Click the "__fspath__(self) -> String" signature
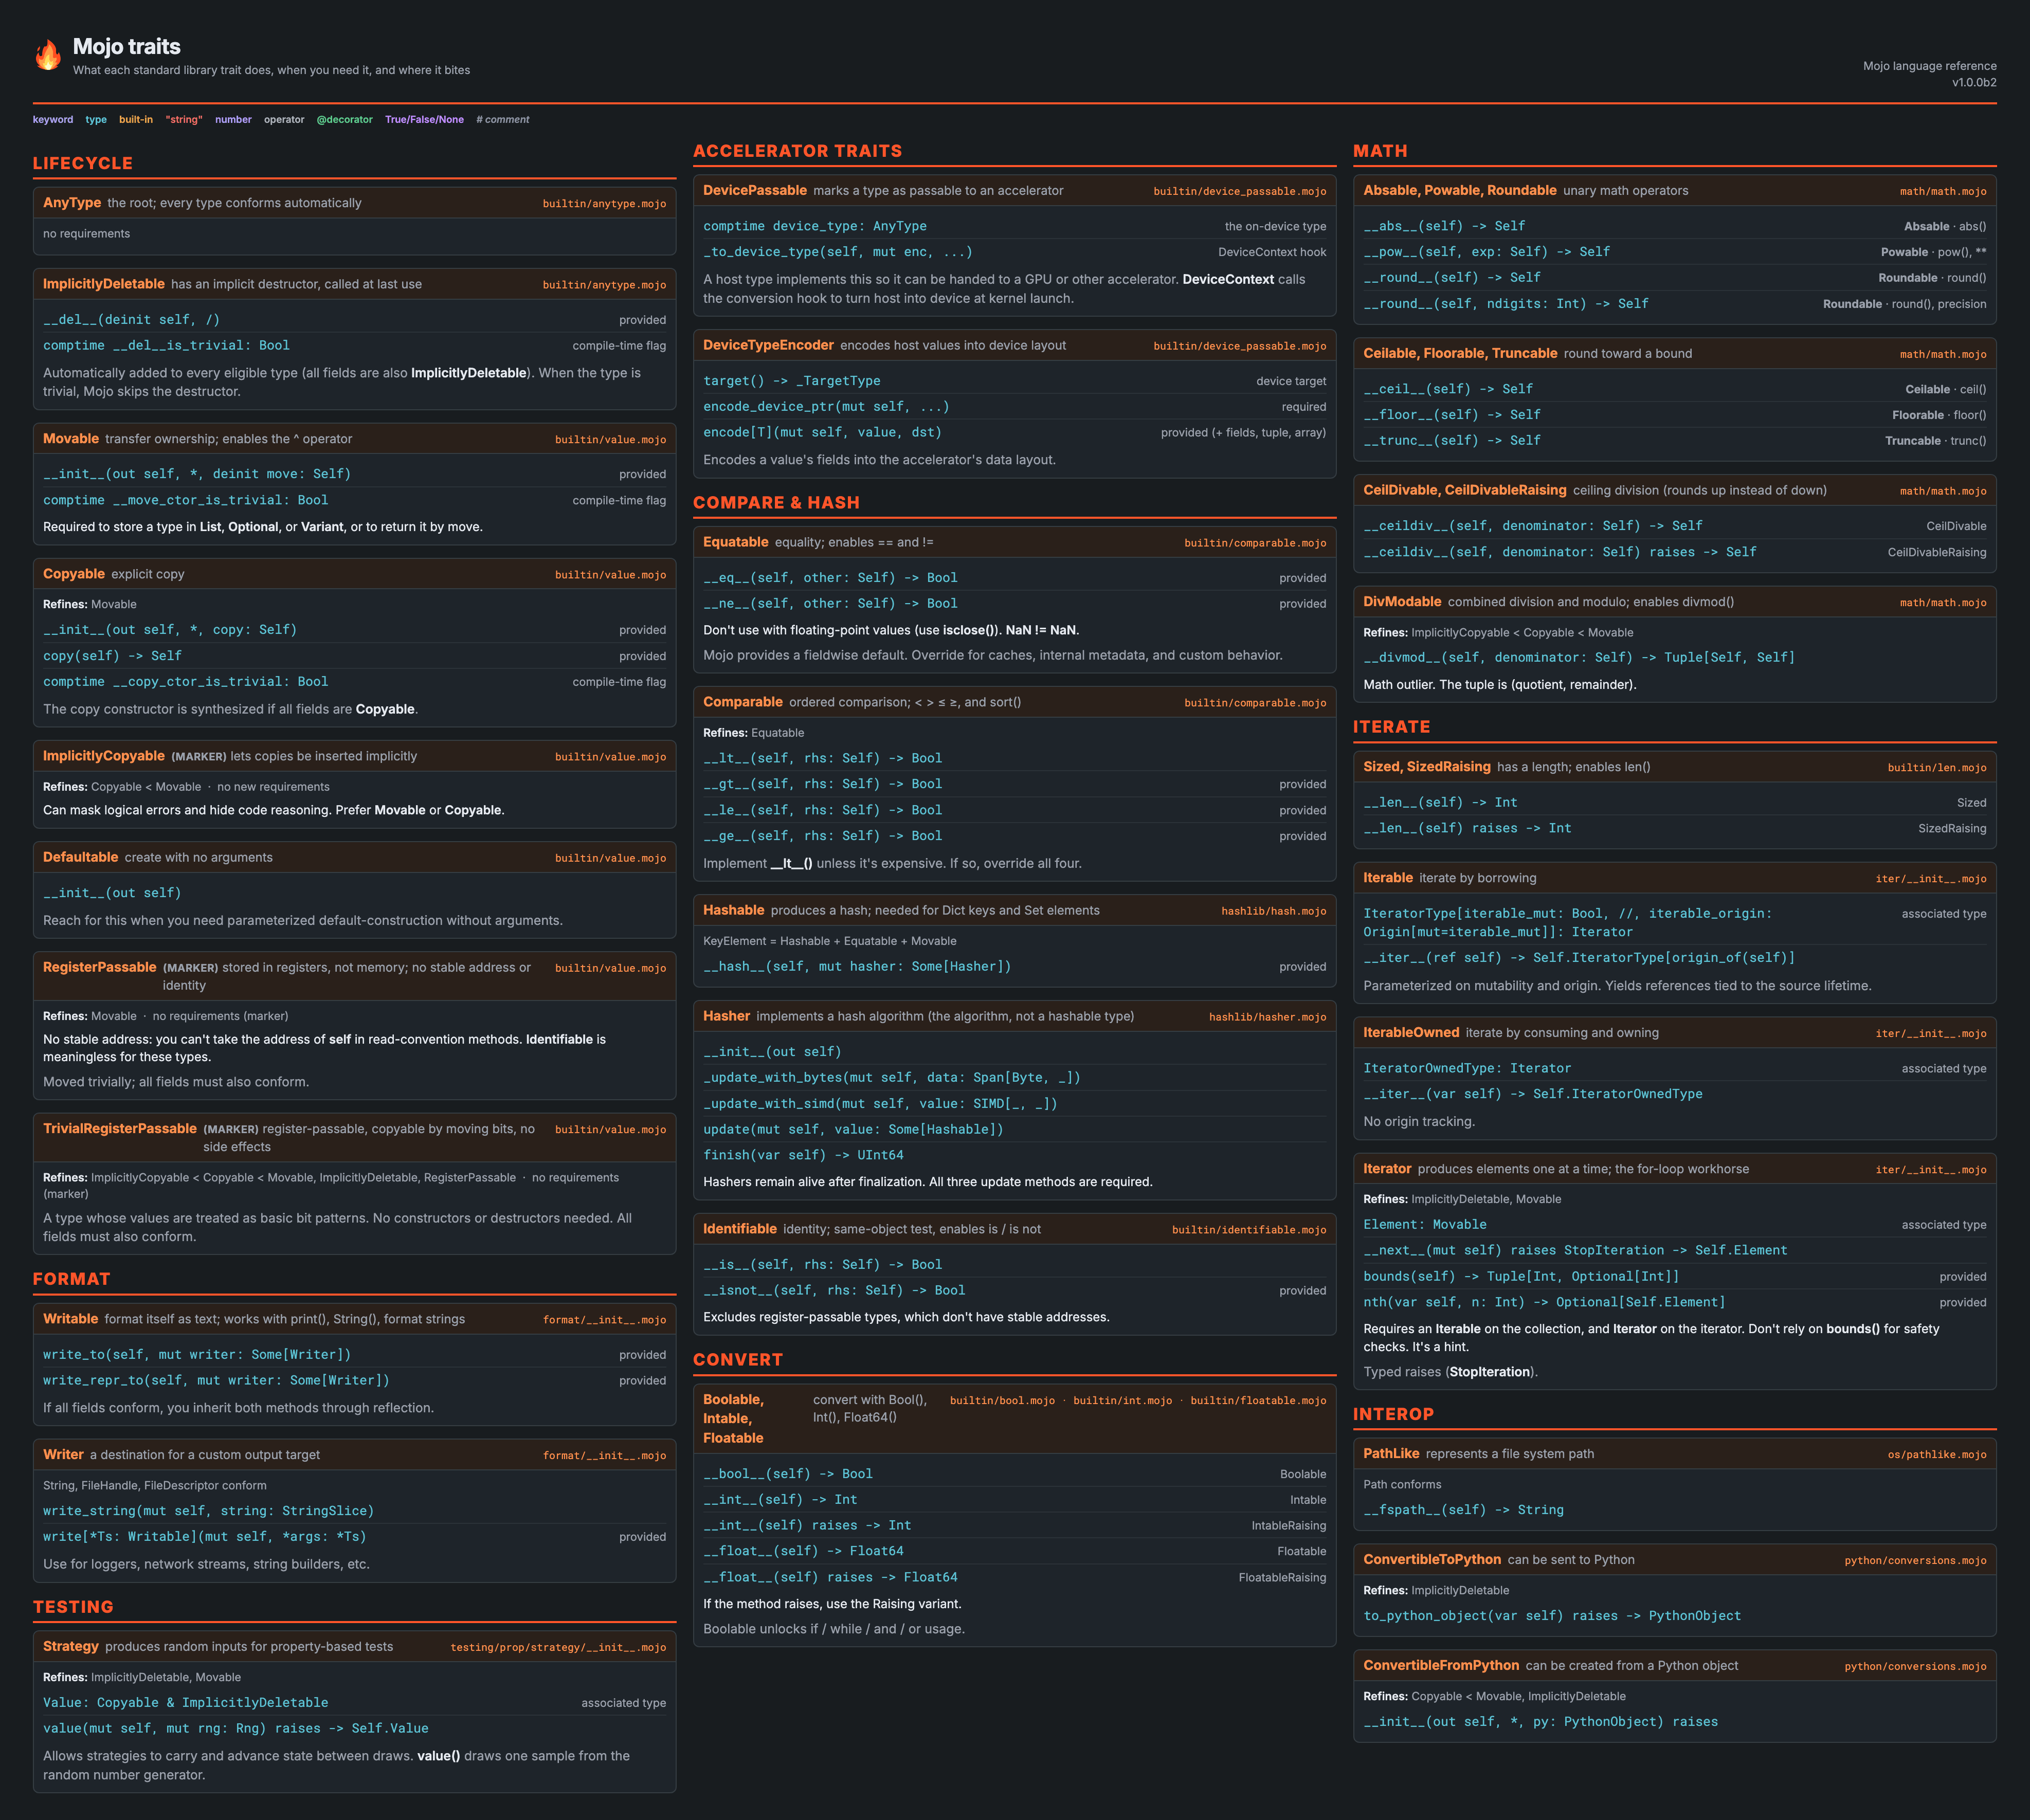2030x1820 pixels. (1463, 1510)
